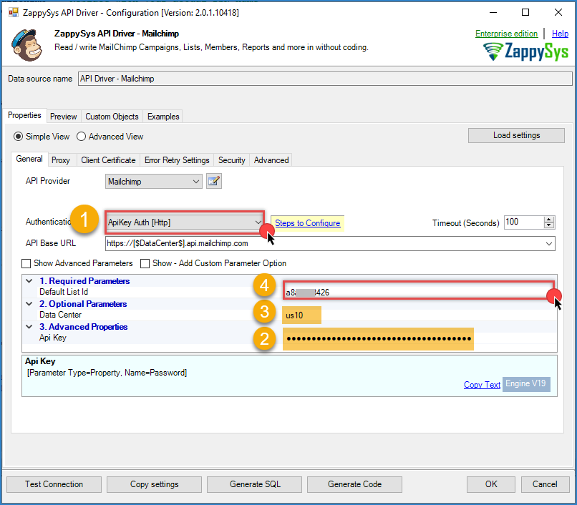The image size is (577, 505).
Task: Switch to the Properties tab
Action: pyautogui.click(x=24, y=115)
